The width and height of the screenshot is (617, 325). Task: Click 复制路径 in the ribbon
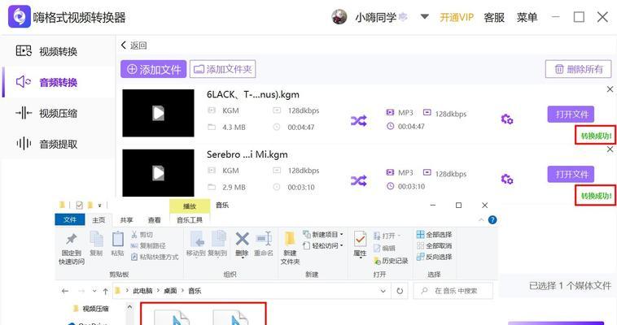tap(148, 245)
